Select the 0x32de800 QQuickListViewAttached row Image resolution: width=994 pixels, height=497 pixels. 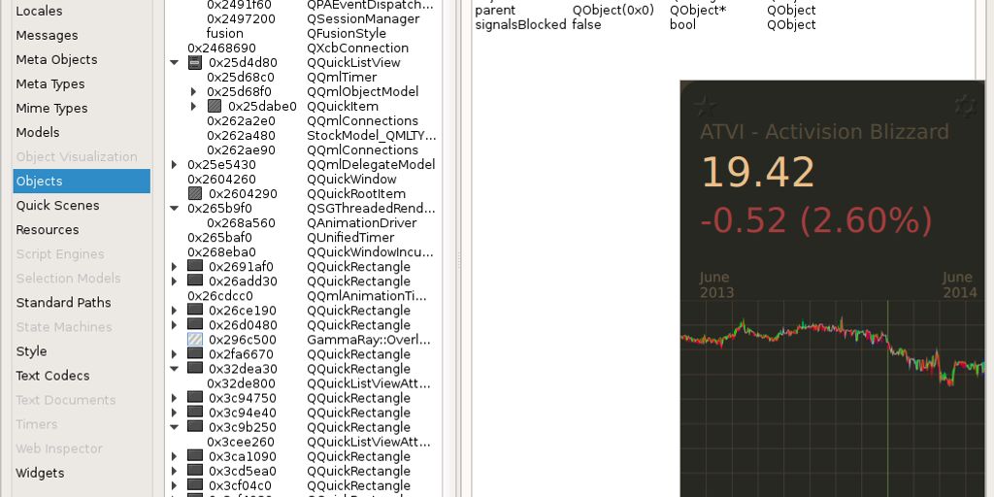[303, 383]
